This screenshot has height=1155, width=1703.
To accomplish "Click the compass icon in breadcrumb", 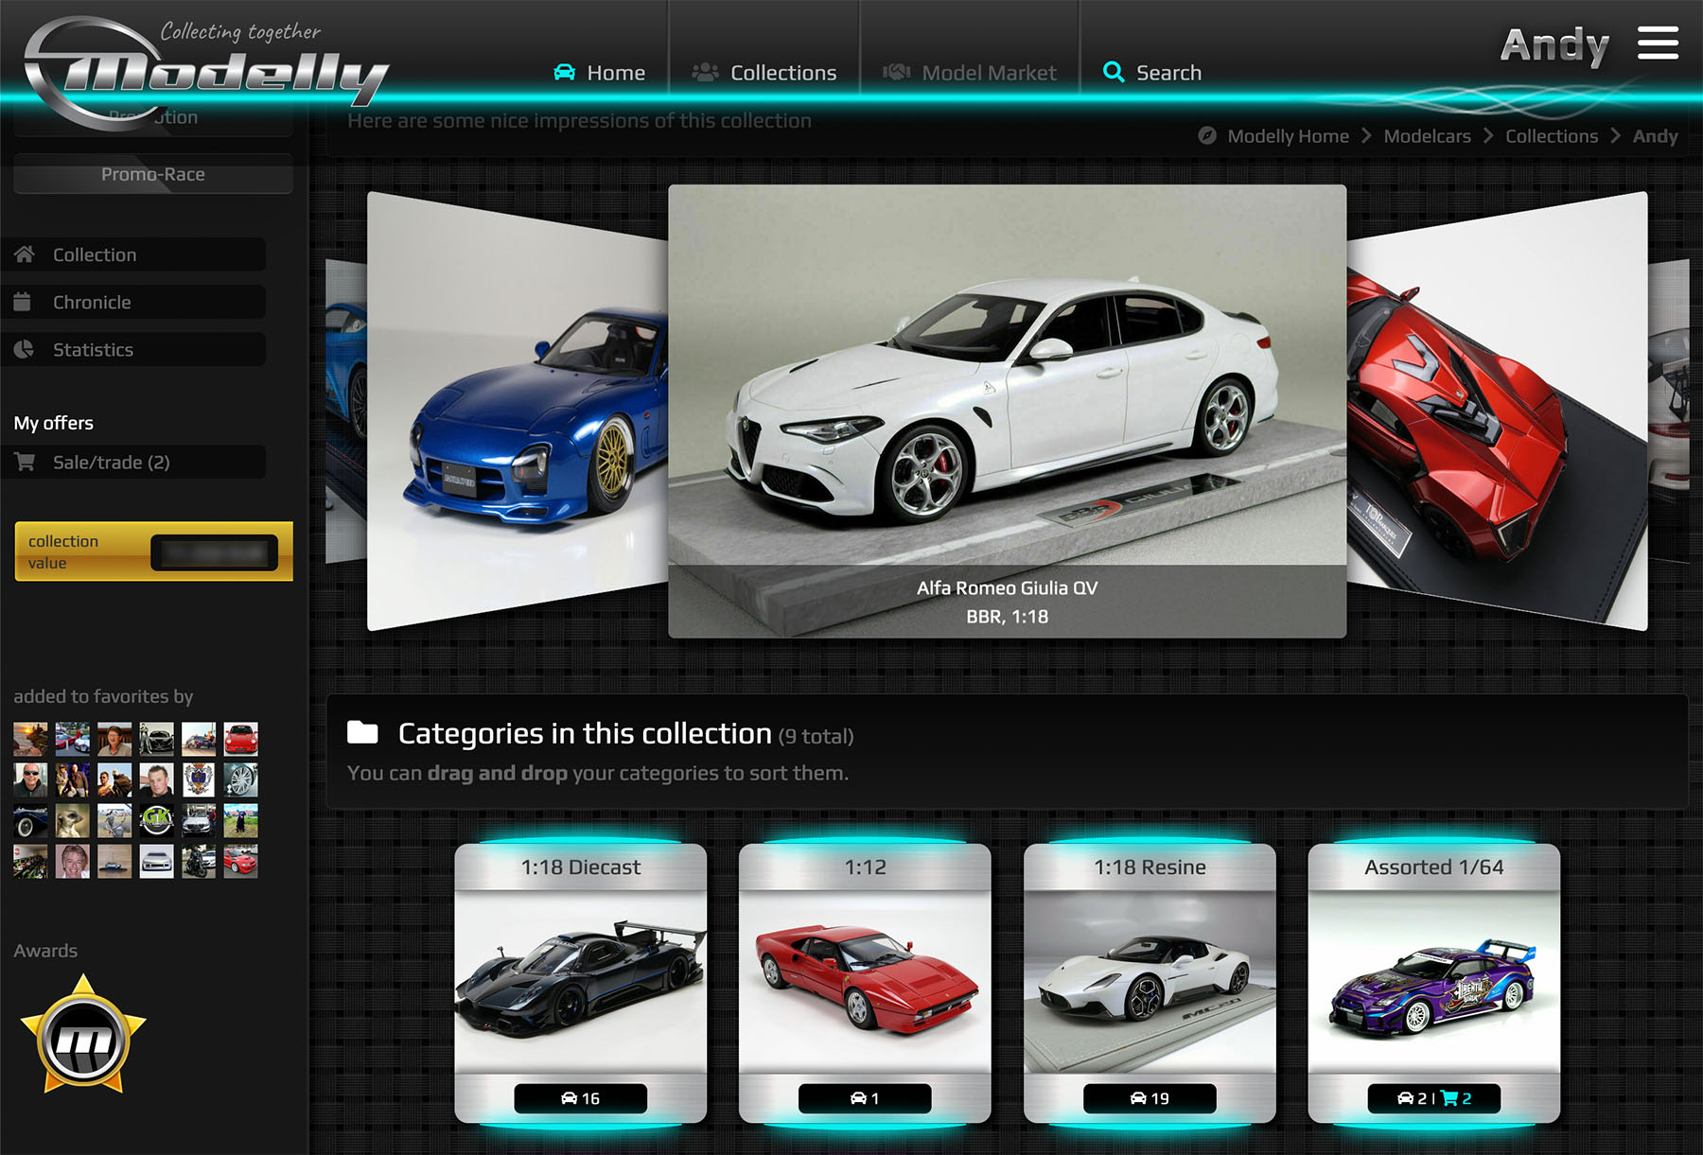I will (1207, 136).
